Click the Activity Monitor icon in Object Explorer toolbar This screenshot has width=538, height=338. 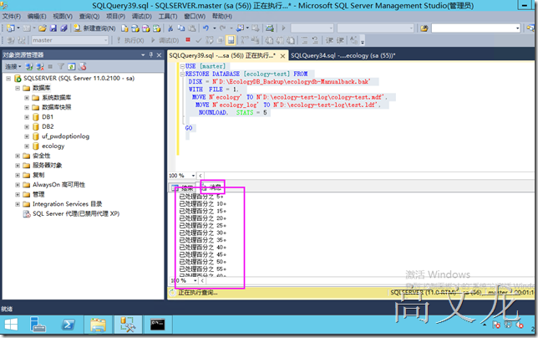pos(83,66)
